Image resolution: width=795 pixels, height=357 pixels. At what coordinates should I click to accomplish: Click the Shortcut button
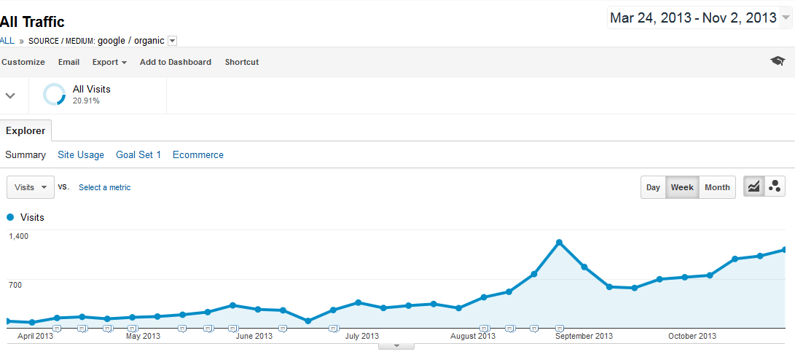point(242,62)
